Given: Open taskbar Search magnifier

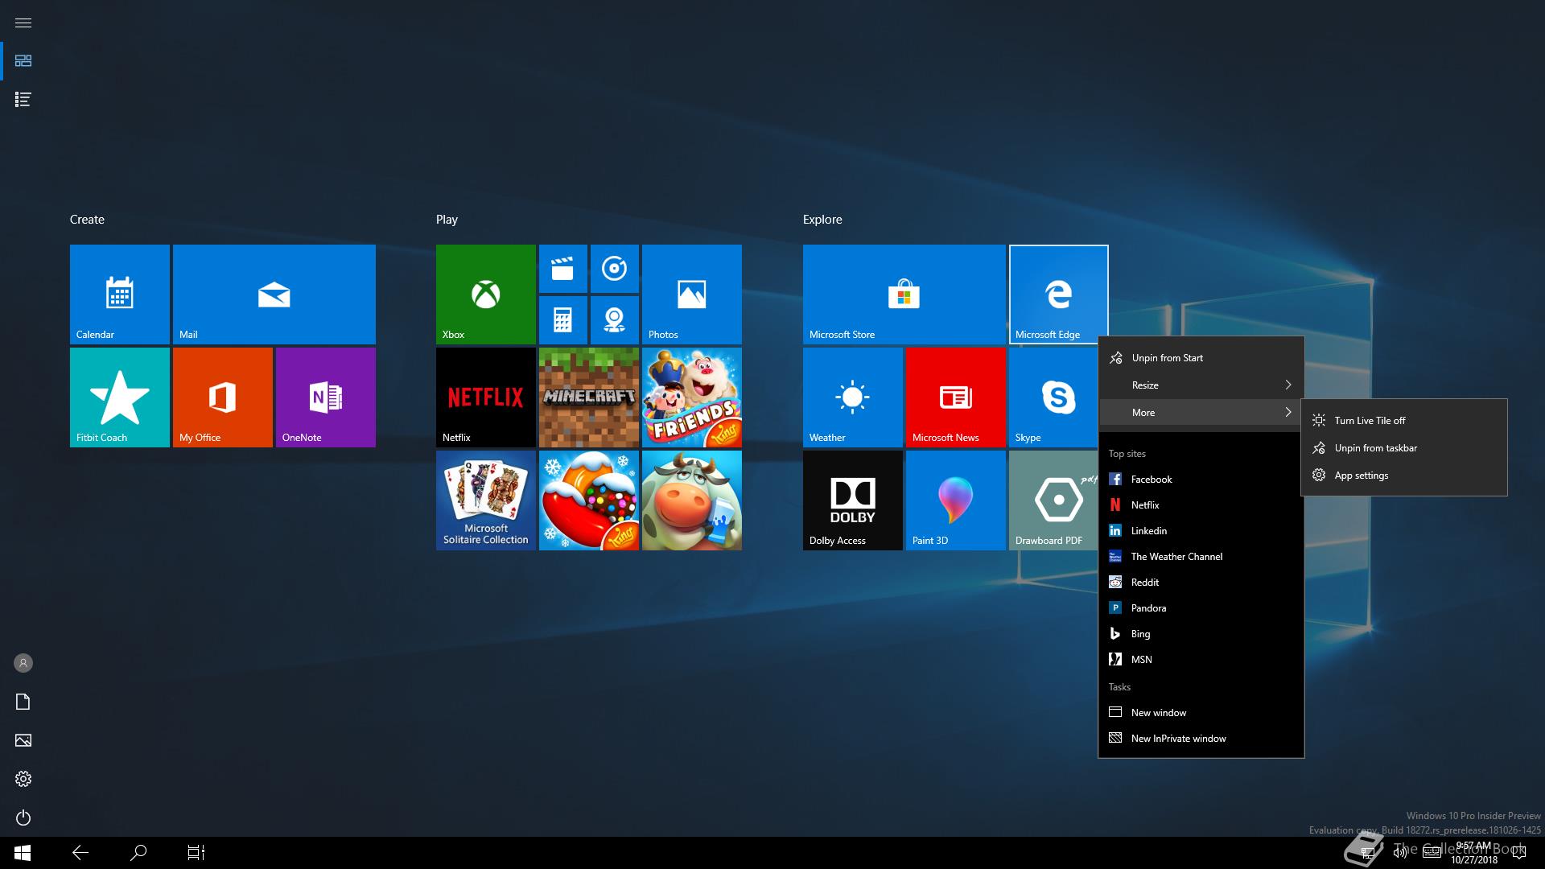Looking at the screenshot, I should point(138,853).
